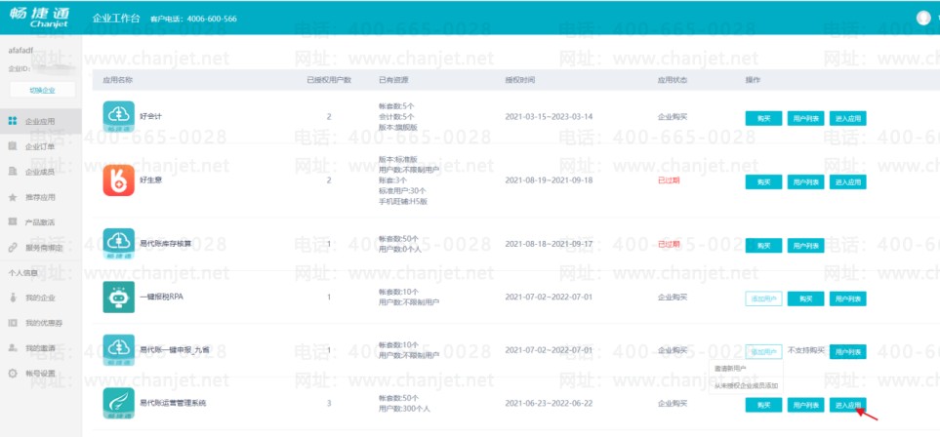This screenshot has height=437, width=940.
Task: Select 从未授权企业成员添加 option
Action: (745, 386)
